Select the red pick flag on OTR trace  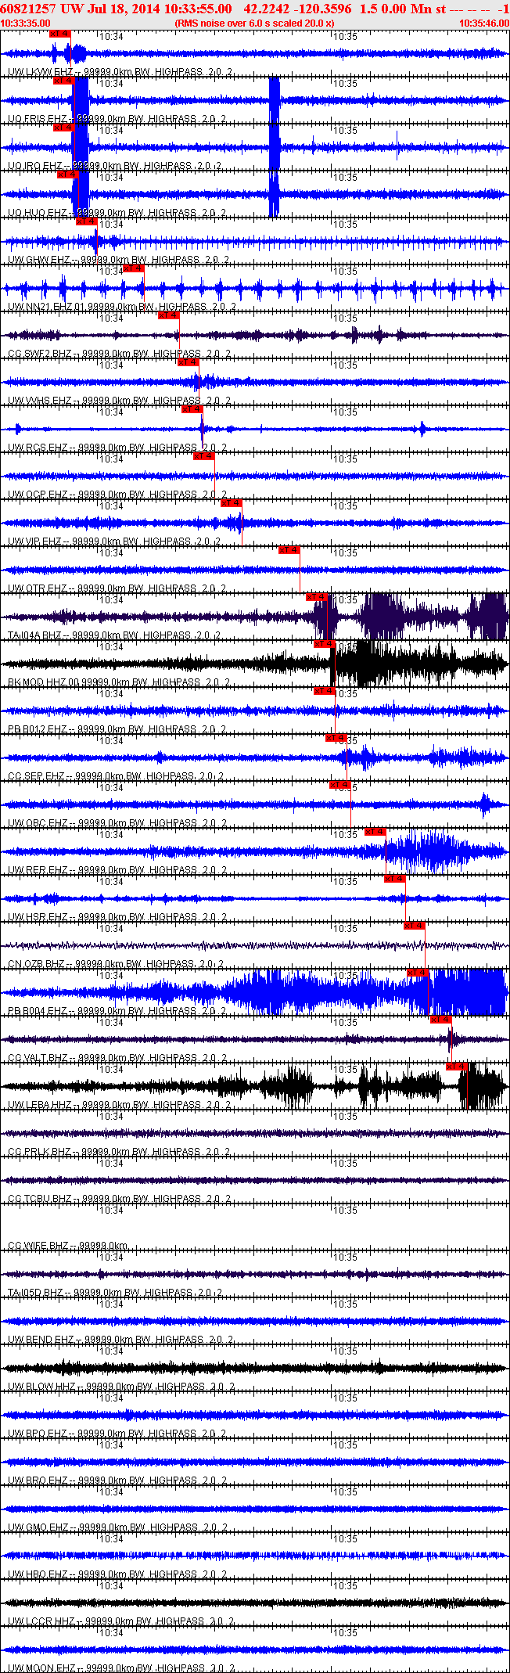pos(289,550)
